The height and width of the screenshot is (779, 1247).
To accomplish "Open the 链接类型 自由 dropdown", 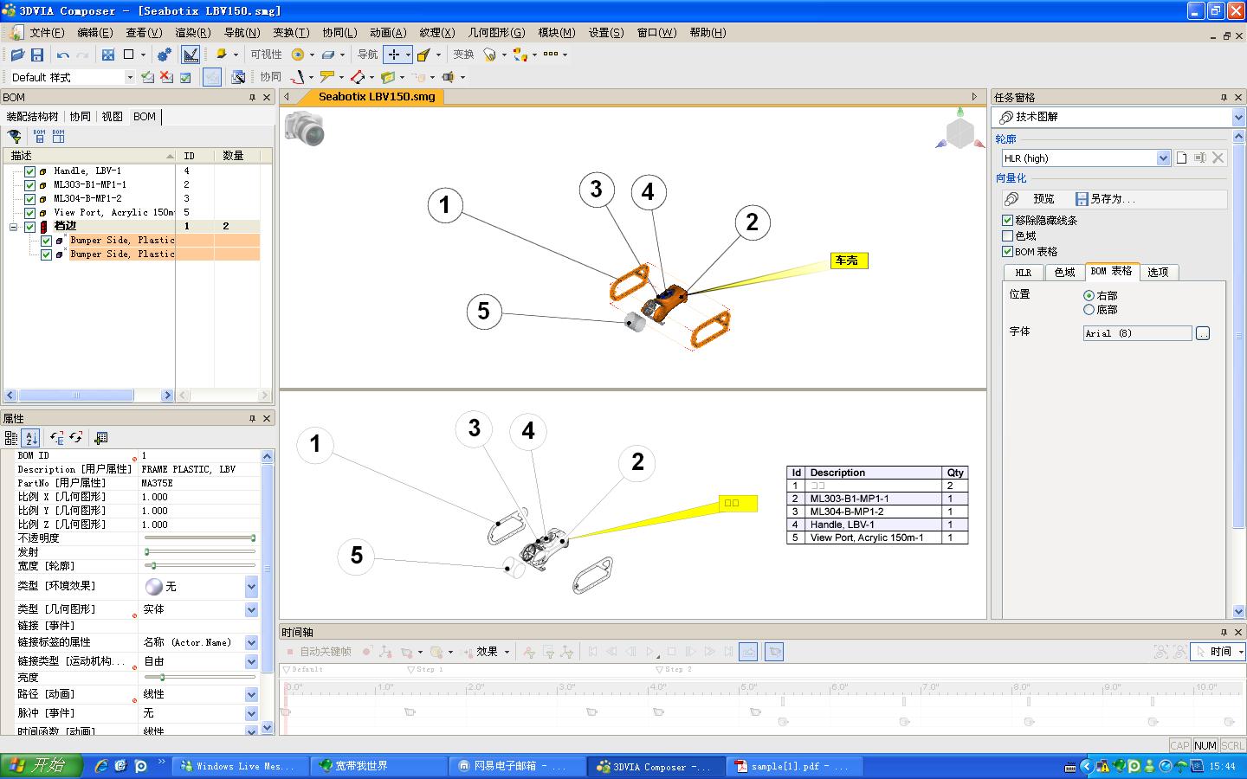I will pyautogui.click(x=251, y=661).
